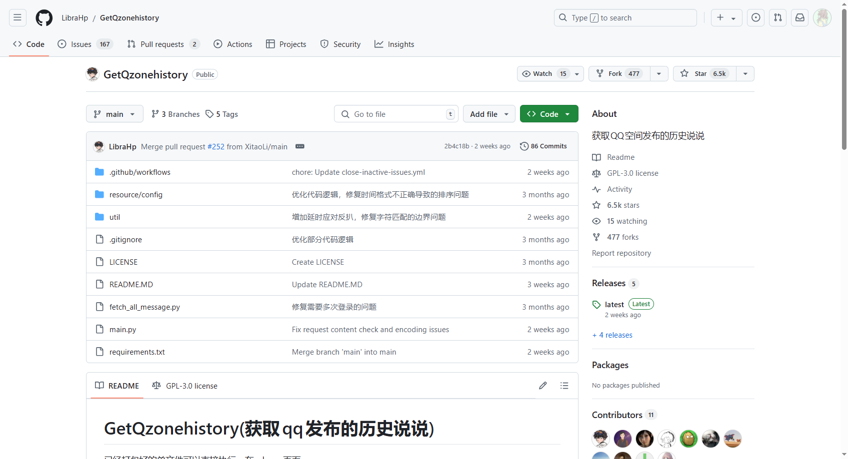848x459 pixels.
Task: Open + 4 releases link
Action: (x=612, y=335)
